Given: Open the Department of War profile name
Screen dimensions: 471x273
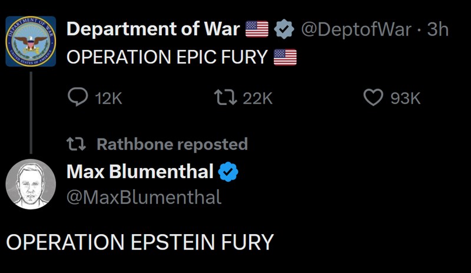Looking at the screenshot, I should coord(153,29).
